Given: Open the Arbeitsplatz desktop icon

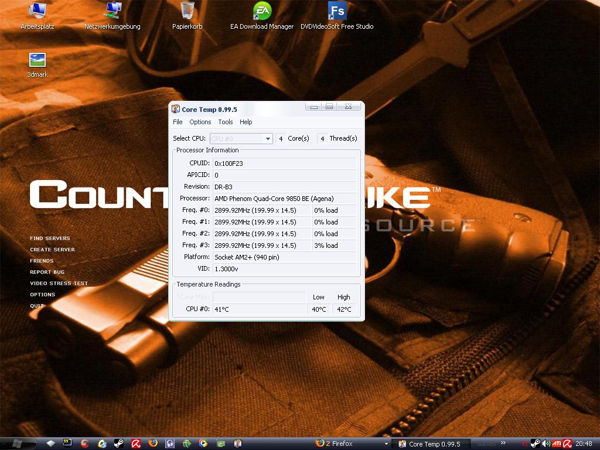Looking at the screenshot, I should click(x=37, y=15).
